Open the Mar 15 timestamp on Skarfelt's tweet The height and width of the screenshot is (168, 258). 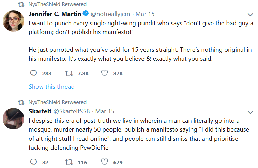[x=105, y=111]
